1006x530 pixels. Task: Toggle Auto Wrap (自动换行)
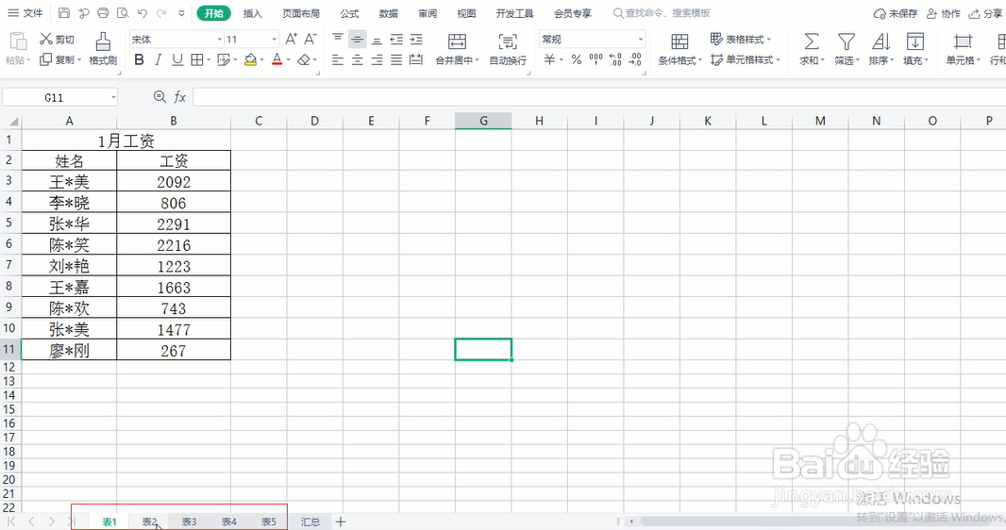[x=508, y=49]
